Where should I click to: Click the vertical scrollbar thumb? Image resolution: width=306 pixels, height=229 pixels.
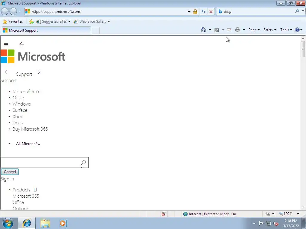click(303, 49)
